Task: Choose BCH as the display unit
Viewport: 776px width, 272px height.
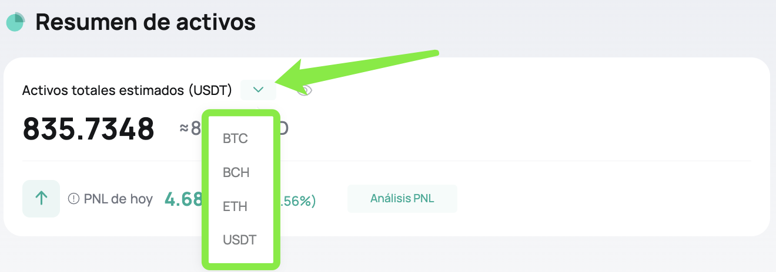Action: pyautogui.click(x=236, y=173)
